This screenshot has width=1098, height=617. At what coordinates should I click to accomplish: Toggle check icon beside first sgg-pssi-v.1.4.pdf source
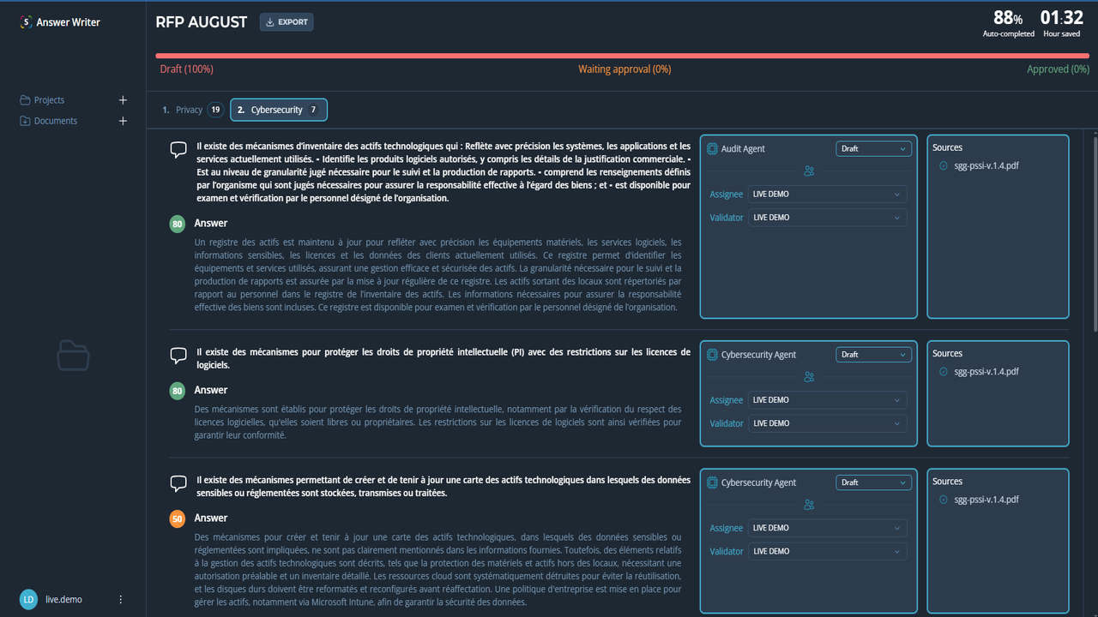pos(944,166)
